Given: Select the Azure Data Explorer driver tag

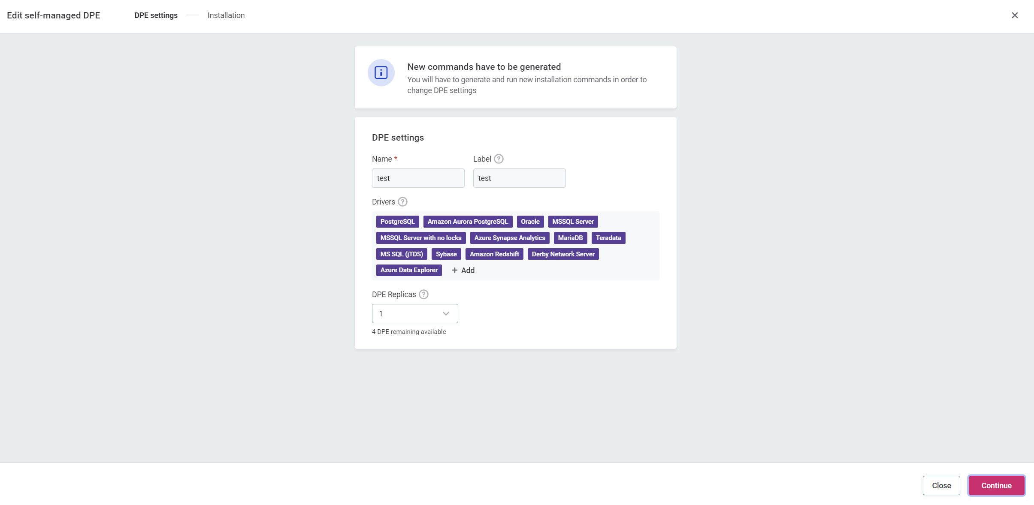Looking at the screenshot, I should coord(409,270).
